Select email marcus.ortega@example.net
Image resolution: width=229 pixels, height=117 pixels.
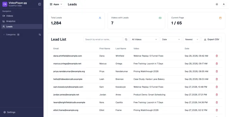coord(67,64)
